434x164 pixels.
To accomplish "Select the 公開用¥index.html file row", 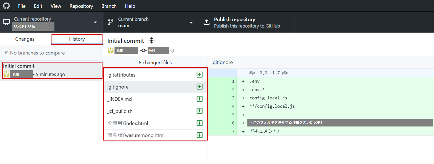I will click(x=155, y=123).
